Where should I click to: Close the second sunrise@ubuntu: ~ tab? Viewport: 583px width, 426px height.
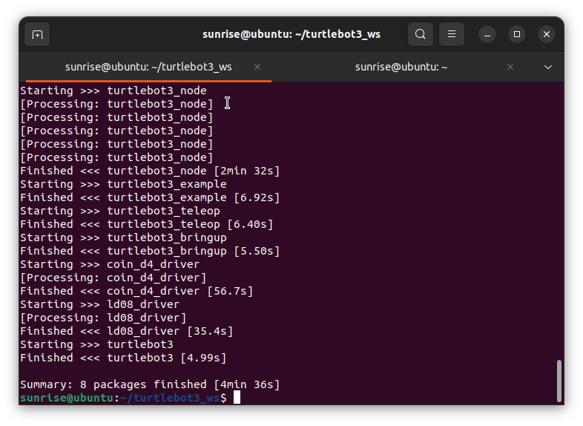pos(510,67)
